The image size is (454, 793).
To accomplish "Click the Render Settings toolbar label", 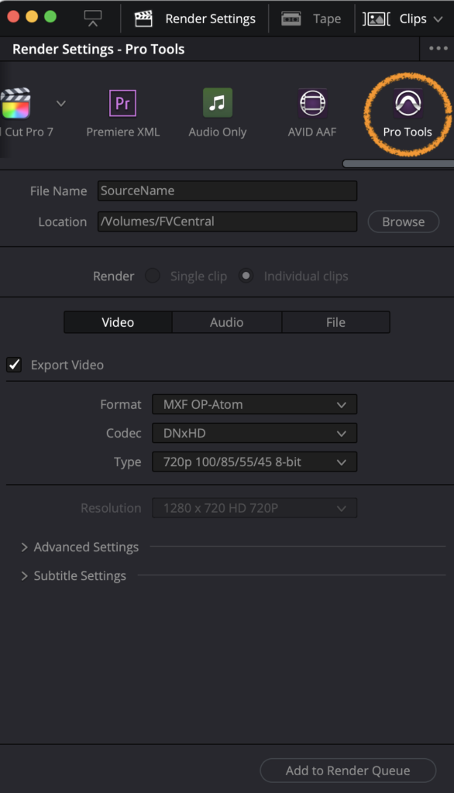I will coord(211,19).
